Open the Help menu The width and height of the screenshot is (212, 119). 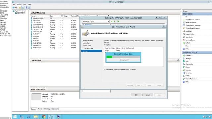[29, 4]
